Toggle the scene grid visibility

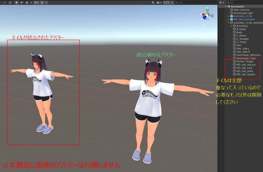(x=42, y=3)
